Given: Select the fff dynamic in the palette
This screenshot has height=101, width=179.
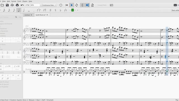Looking at the screenshot, I should [8, 79].
